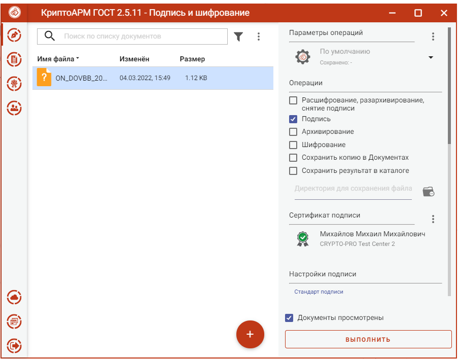The image size is (458, 359).
Task: Click the gear icon next to По умолчанию
Action: [303, 57]
